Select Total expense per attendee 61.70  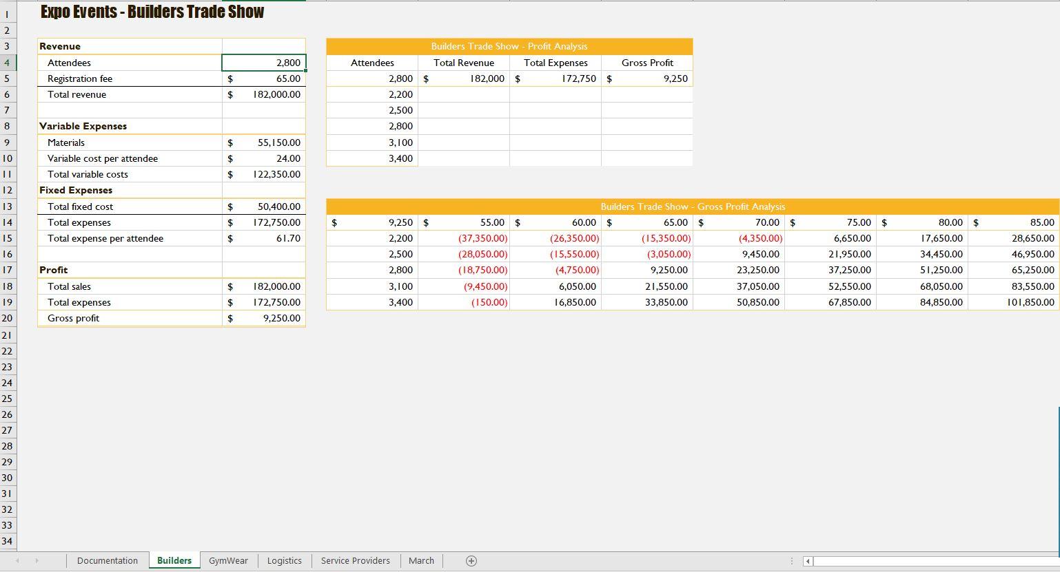(x=264, y=238)
